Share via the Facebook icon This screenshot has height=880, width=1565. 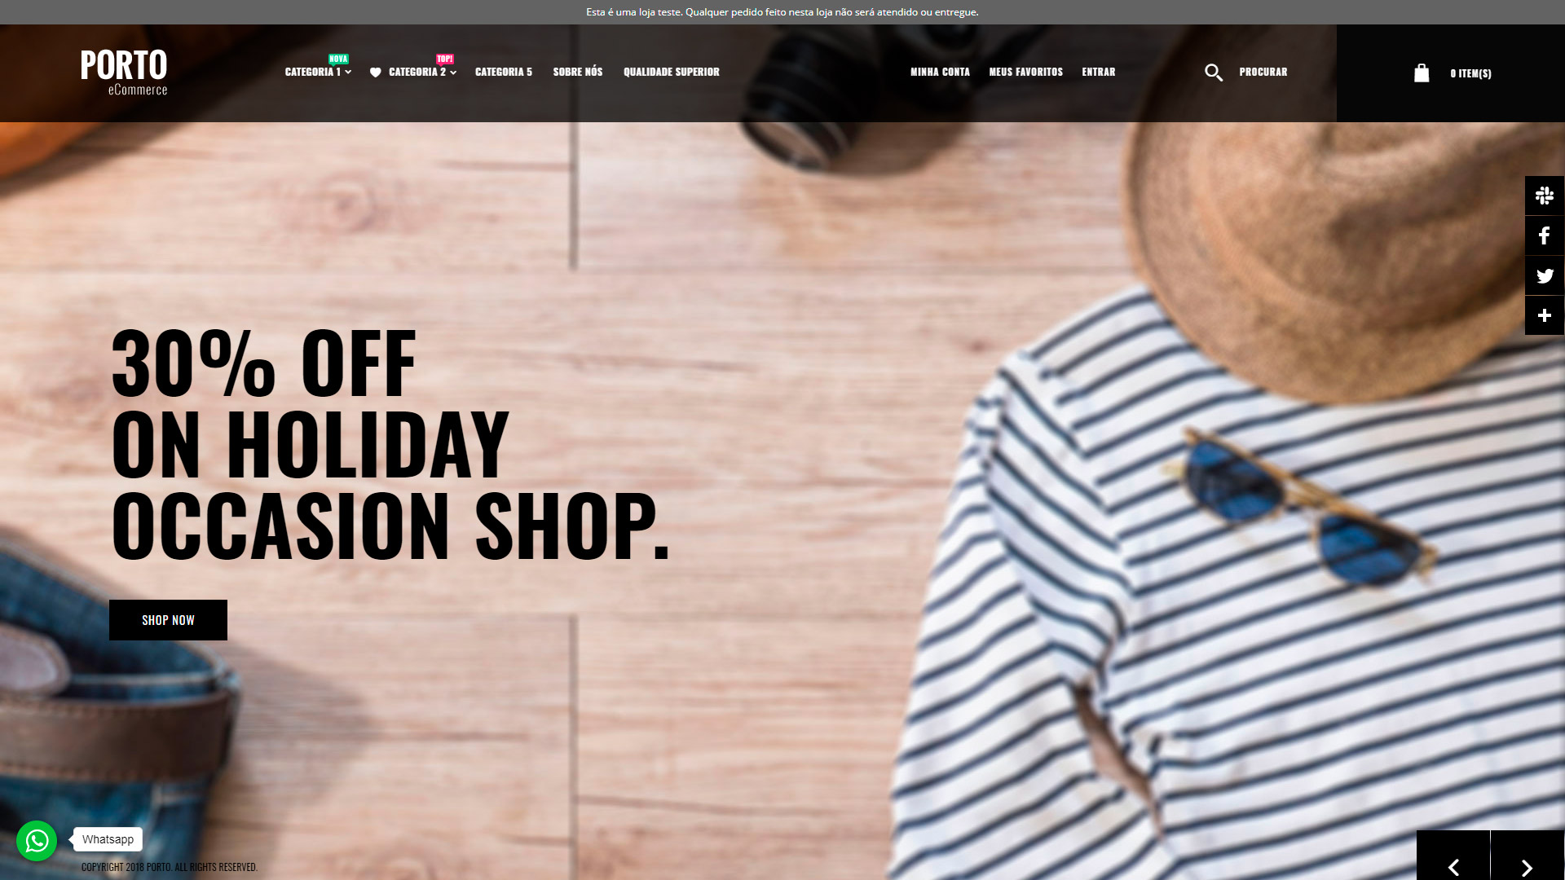point(1545,235)
